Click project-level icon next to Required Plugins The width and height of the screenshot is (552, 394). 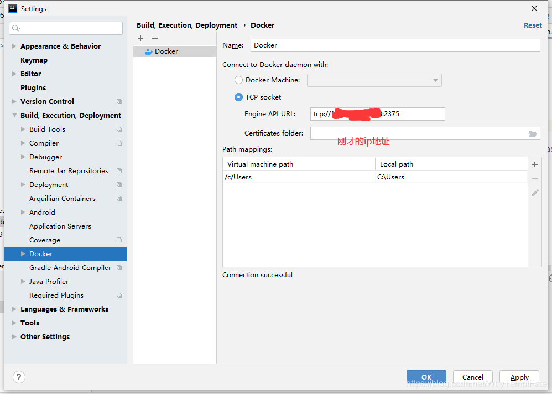[x=119, y=295]
